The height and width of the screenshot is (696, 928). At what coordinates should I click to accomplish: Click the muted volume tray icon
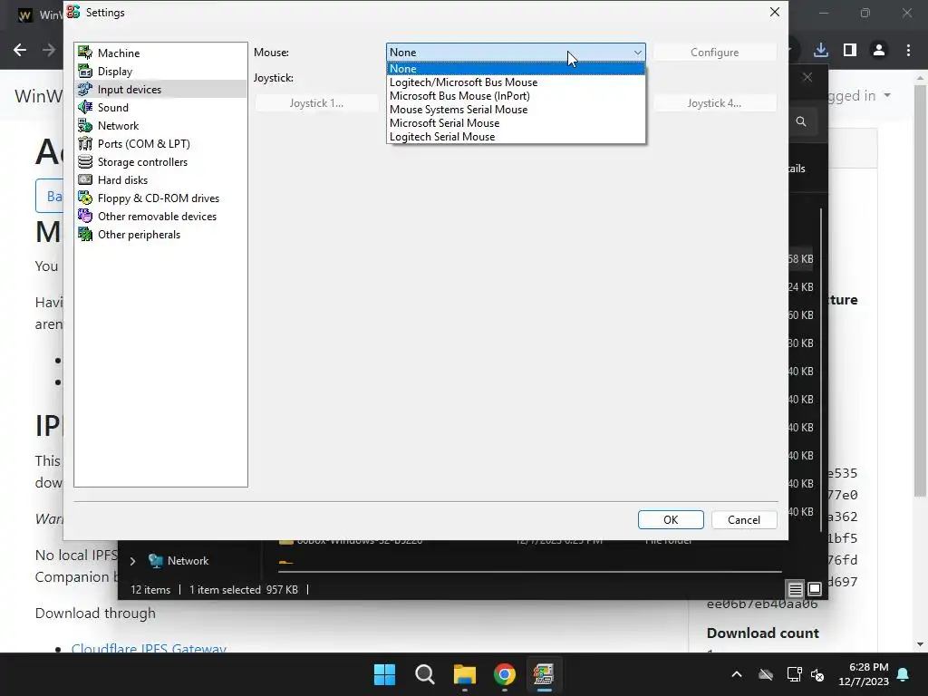click(x=818, y=674)
